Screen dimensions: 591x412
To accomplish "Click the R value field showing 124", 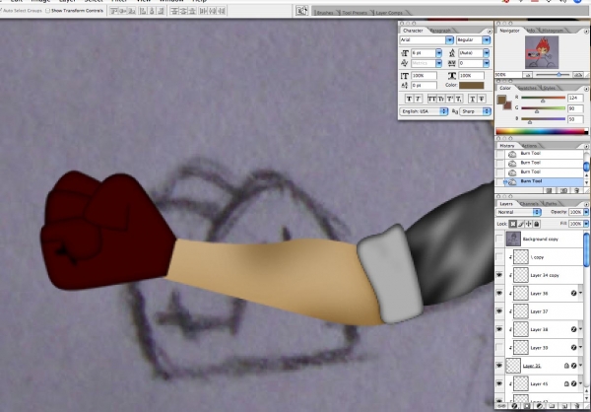I will pyautogui.click(x=575, y=98).
